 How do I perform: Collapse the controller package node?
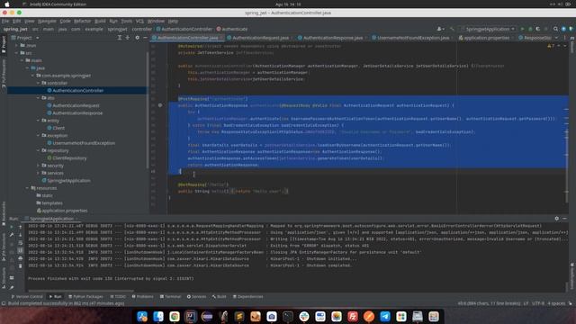38,83
